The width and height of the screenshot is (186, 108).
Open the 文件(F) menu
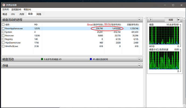pyautogui.click(x=6, y=9)
